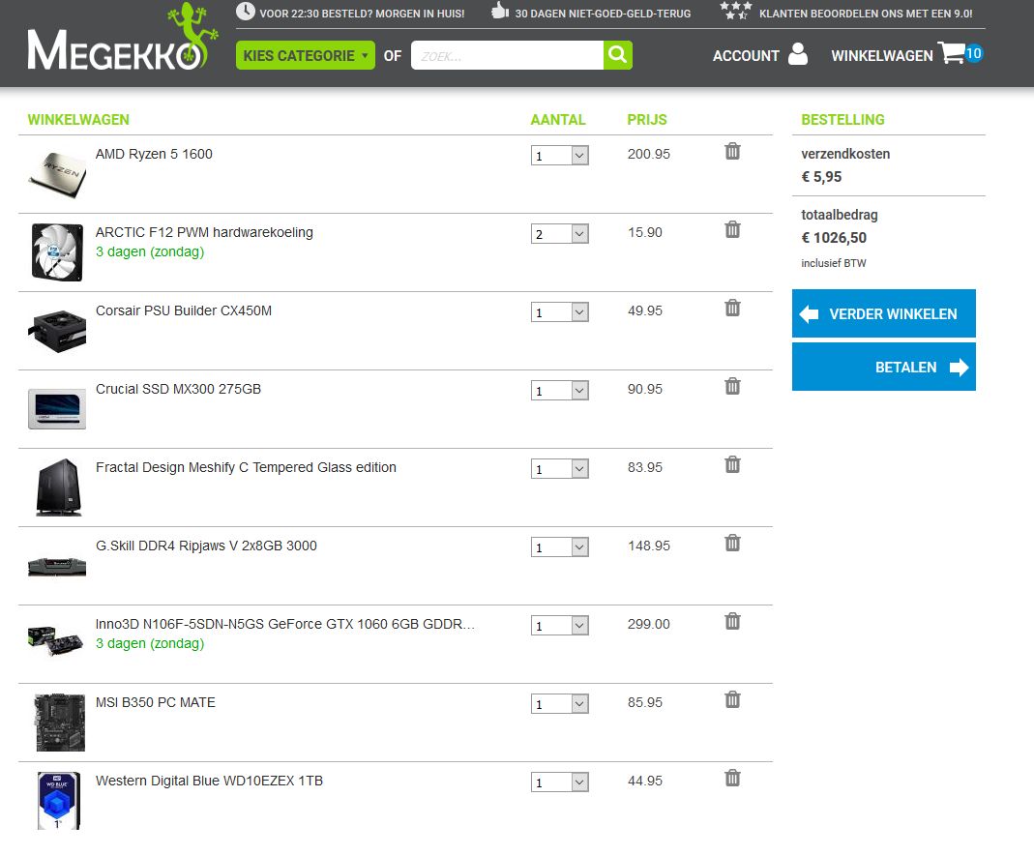1034x856 pixels.
Task: Click 'KLANTEN BEOORDELEN ONS MET EEN 9.0!' text
Action: pyautogui.click(x=866, y=14)
